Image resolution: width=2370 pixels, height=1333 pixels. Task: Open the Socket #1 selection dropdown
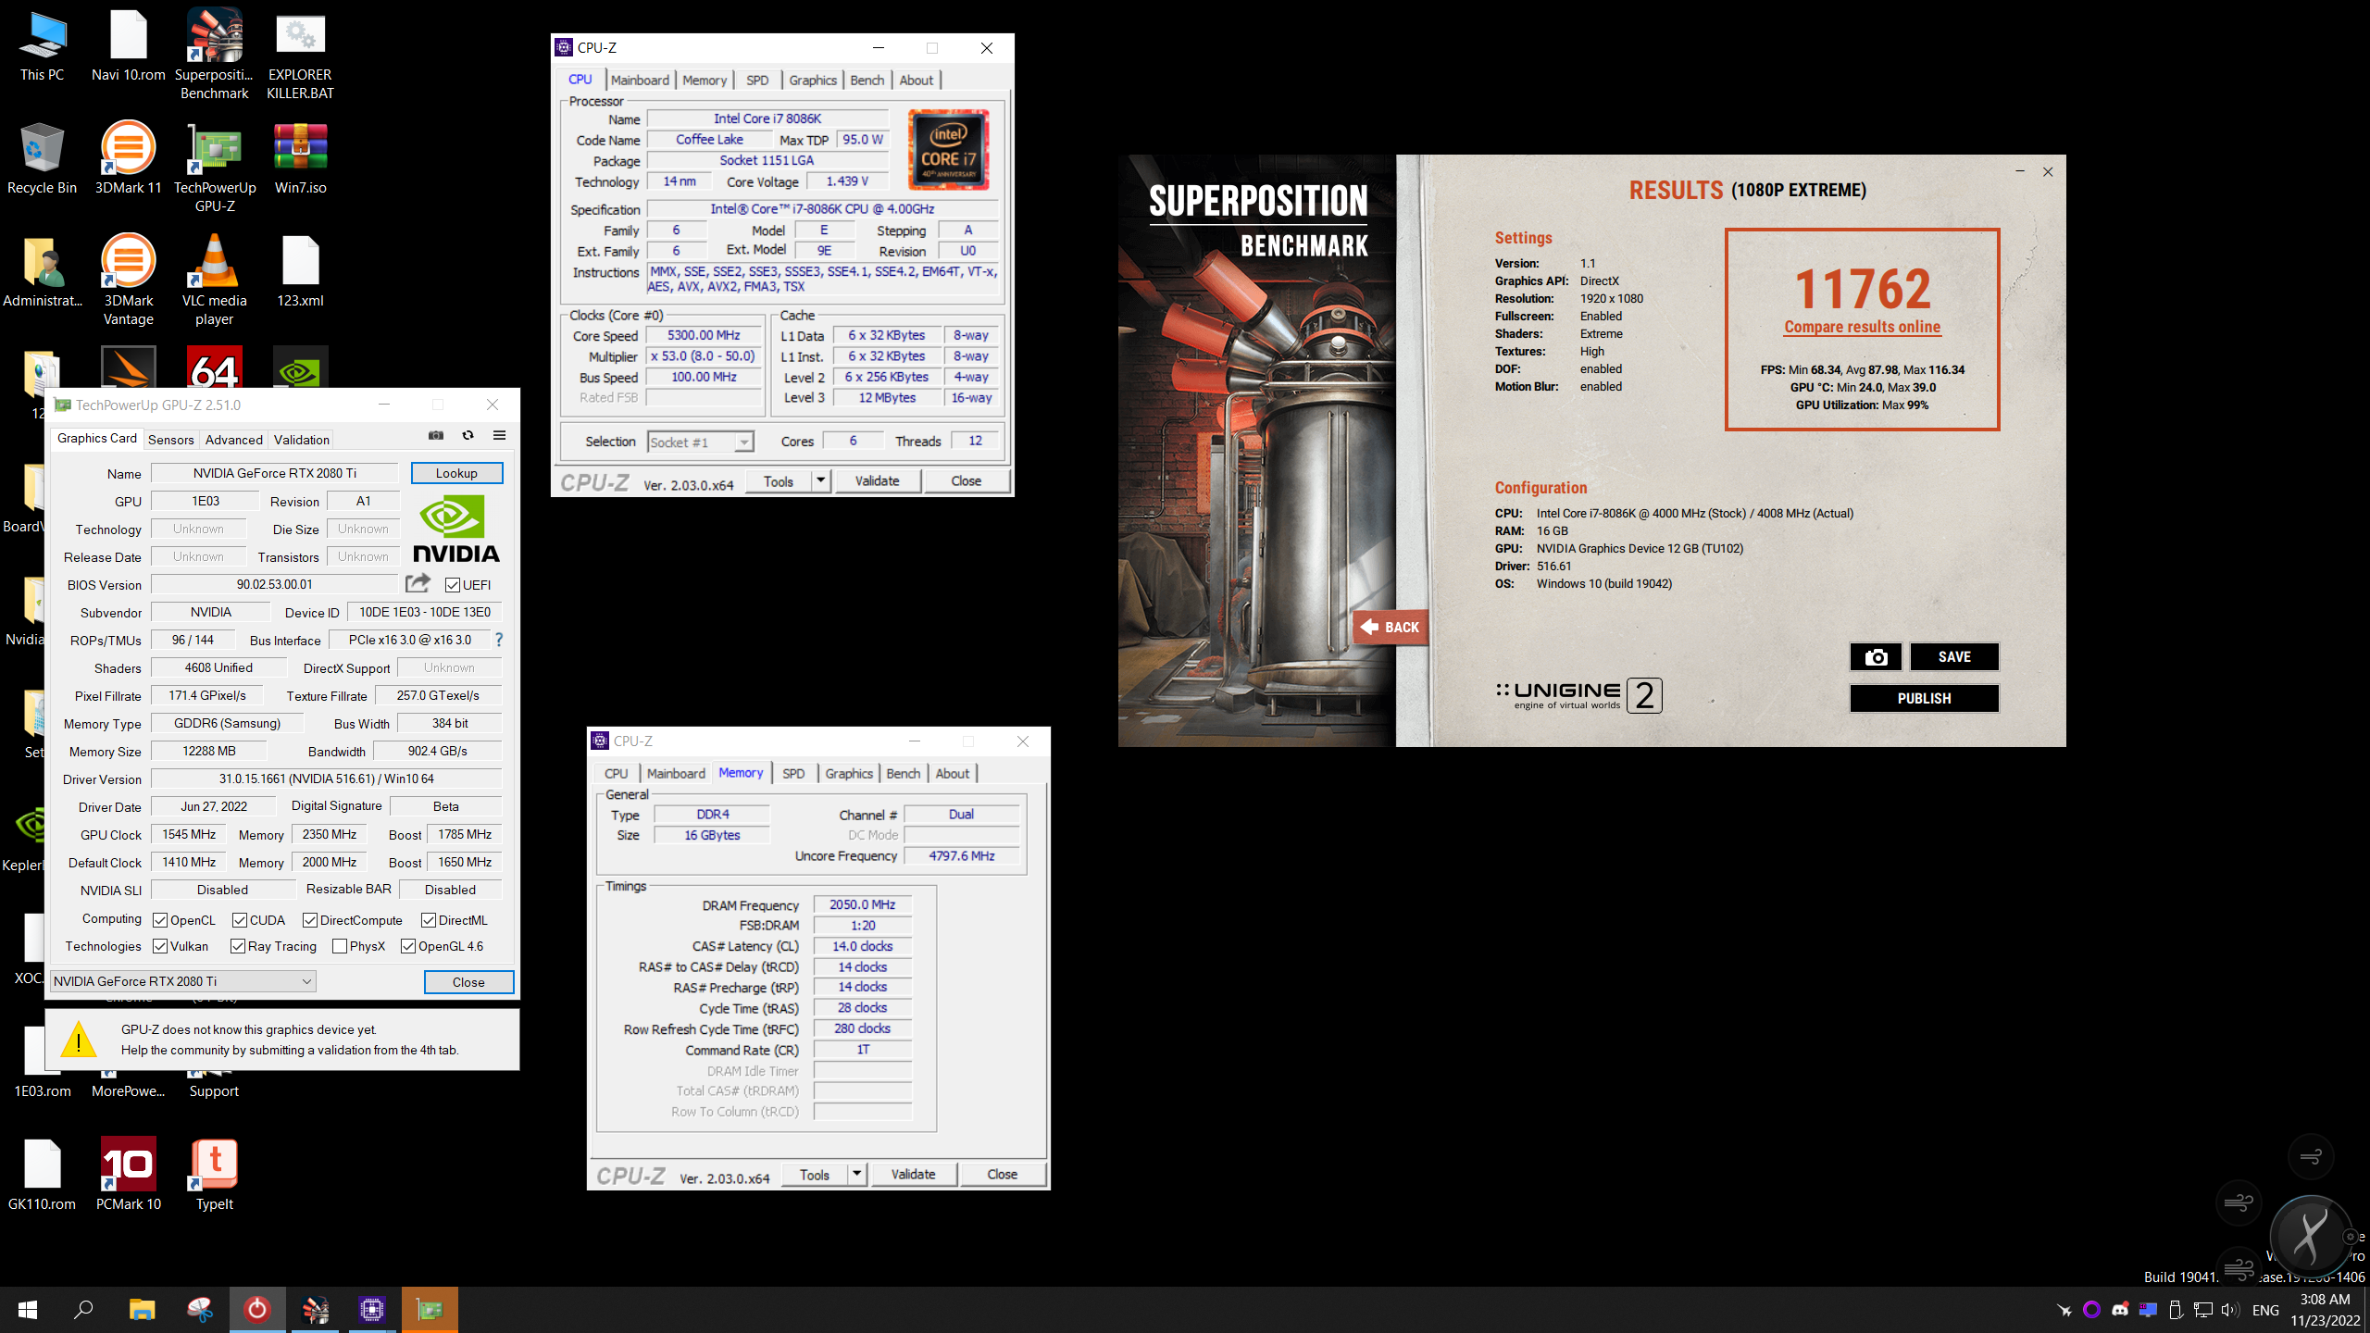click(701, 442)
